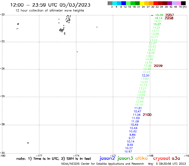Select the 10.14 reading
Screen dimensions: 189x166
pyautogui.click(x=131, y=141)
